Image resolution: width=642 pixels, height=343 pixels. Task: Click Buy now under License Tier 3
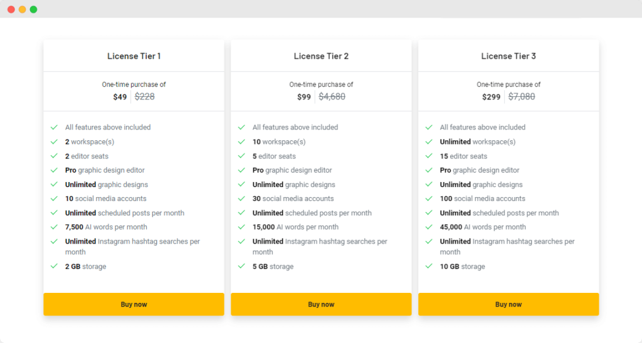508,304
